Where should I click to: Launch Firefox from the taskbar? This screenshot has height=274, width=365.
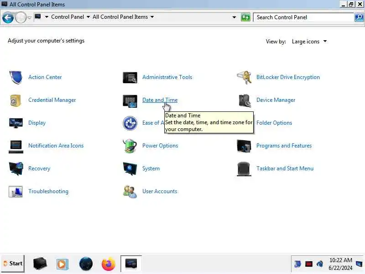tap(109, 264)
